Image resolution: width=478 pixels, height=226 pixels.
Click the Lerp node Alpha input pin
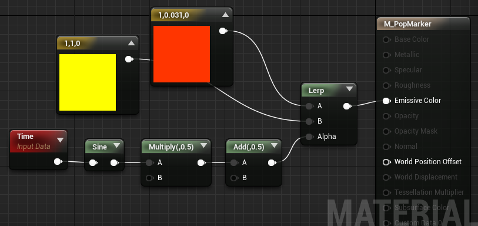(309, 137)
